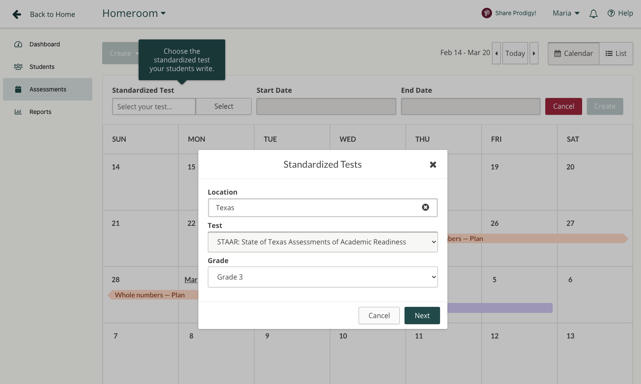
Task: Click Next in the dialog
Action: click(x=422, y=316)
